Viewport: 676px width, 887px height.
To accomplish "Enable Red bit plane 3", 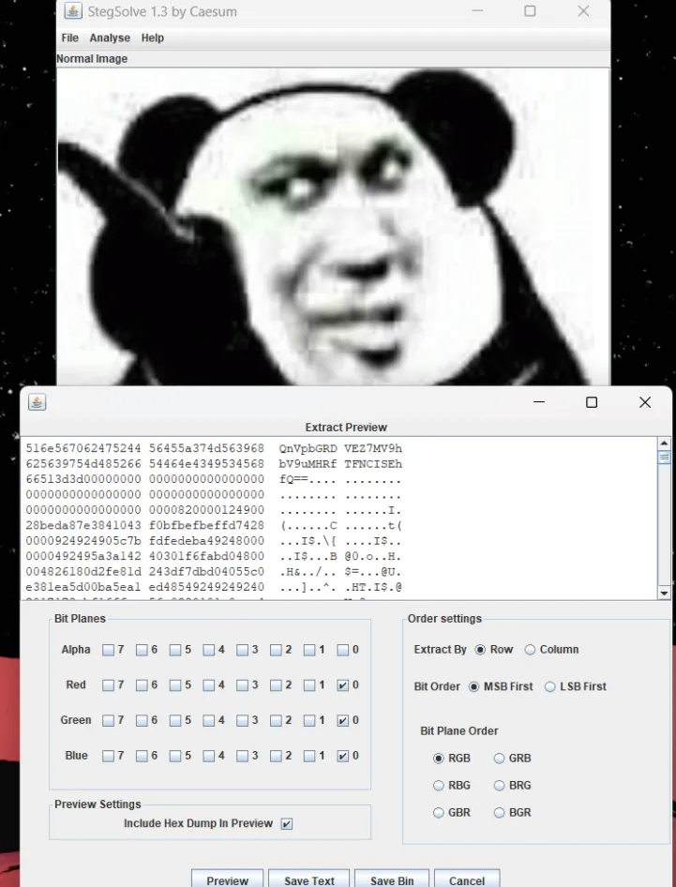I will point(242,685).
